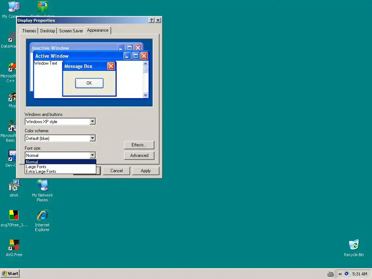Click the Active Window preview maximize icon
This screenshot has height=279, width=372.
[x=136, y=56]
